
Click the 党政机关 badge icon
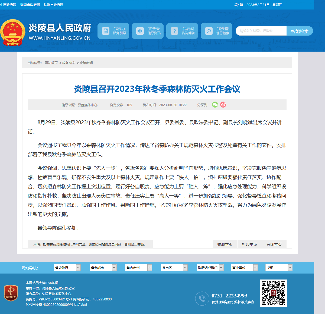pos(11,293)
